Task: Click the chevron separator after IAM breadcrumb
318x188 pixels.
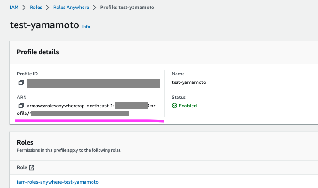Action: [24, 8]
